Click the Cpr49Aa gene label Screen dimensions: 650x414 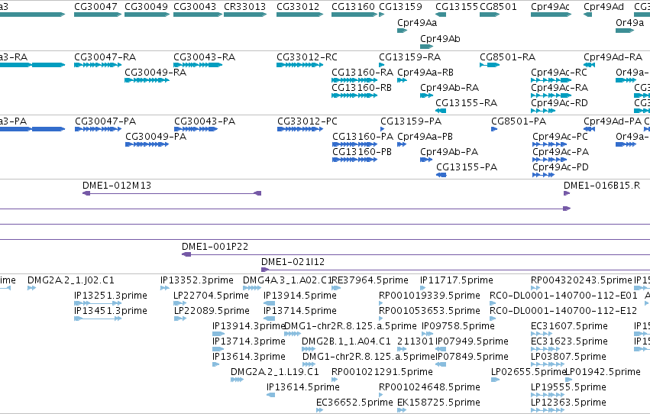[417, 23]
